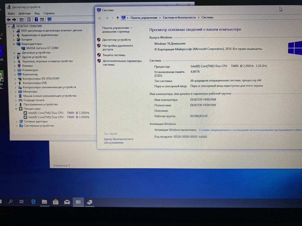This screenshot has height=226, width=302.
Task: Click the scan for hardware changes monitor icon
Action: click(50, 19)
